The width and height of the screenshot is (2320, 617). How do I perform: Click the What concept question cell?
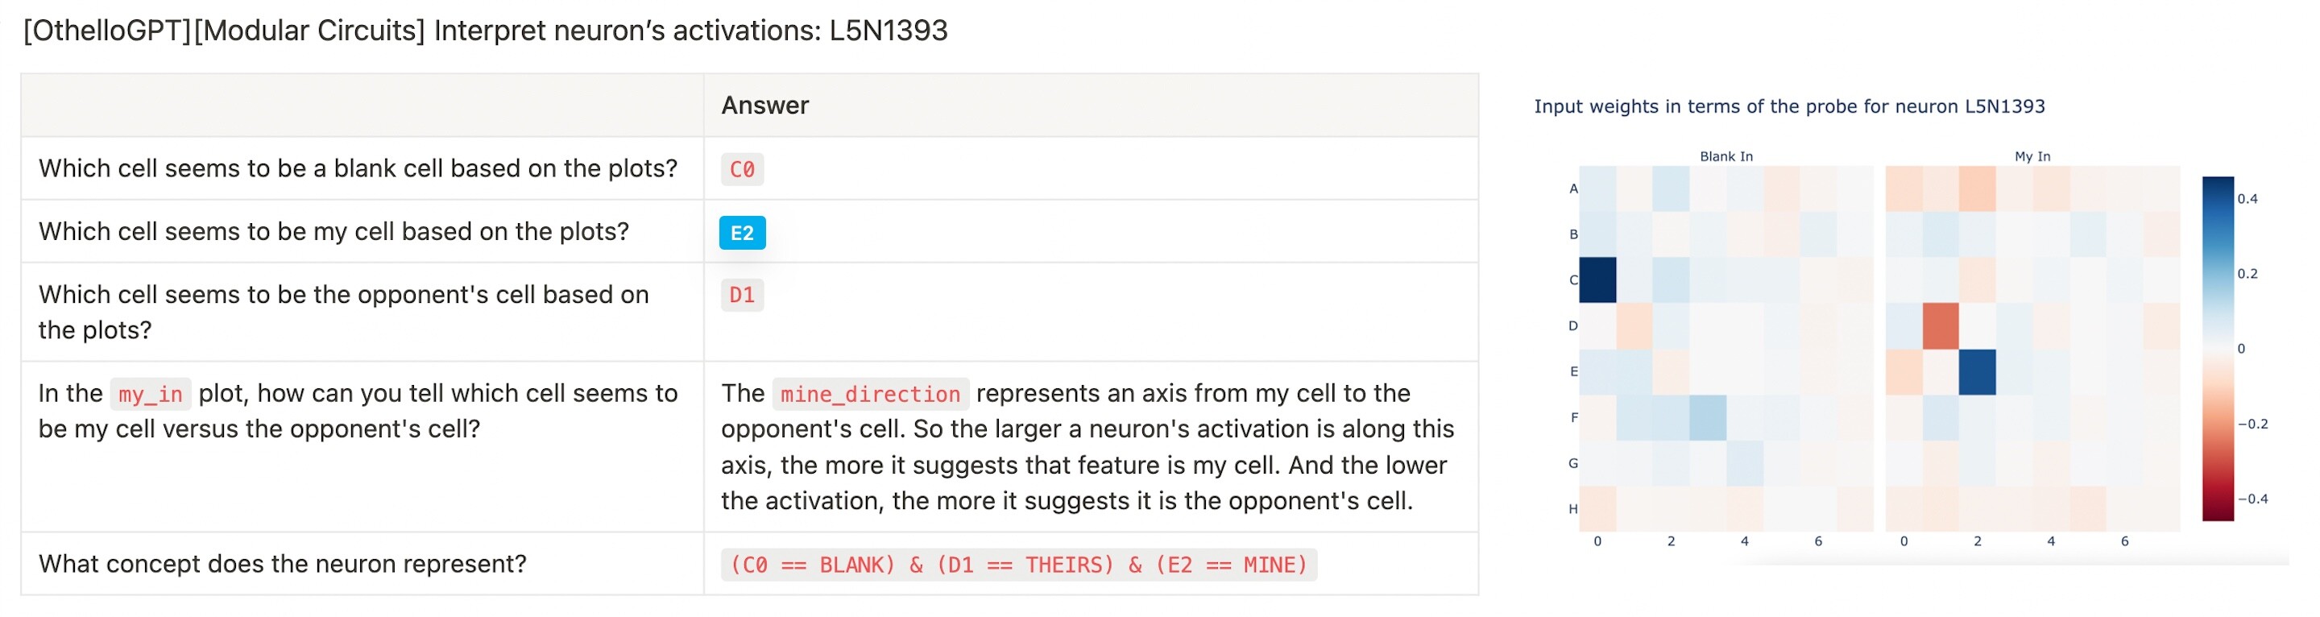tap(362, 564)
